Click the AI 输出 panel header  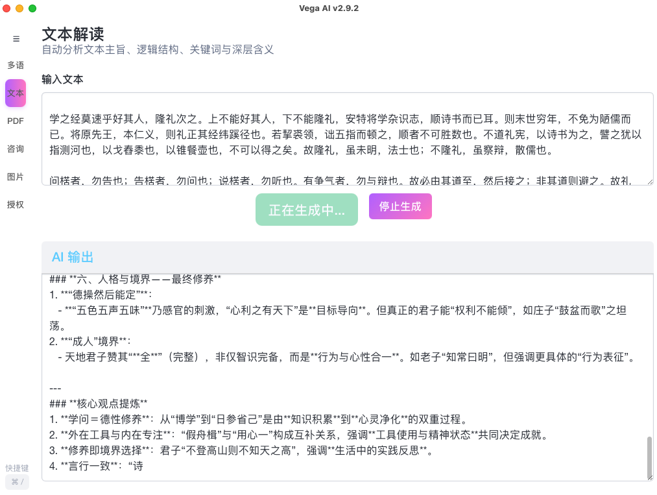click(x=73, y=257)
